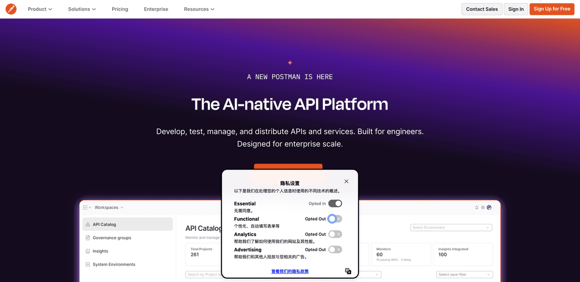
Task: Enable the Advertising opt-in switch
Action: point(335,250)
